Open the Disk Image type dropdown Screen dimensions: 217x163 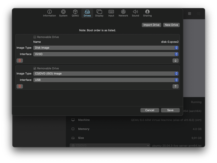pyautogui.click(x=106, y=48)
